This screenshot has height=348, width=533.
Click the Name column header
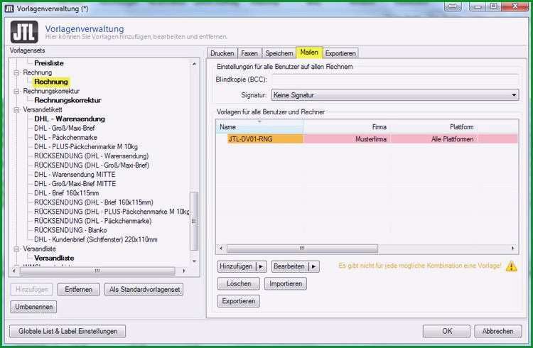(x=259, y=126)
